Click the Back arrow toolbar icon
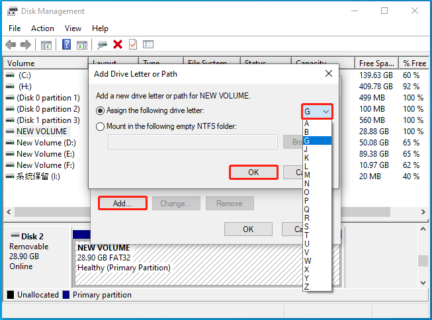432x320 pixels. click(11, 44)
